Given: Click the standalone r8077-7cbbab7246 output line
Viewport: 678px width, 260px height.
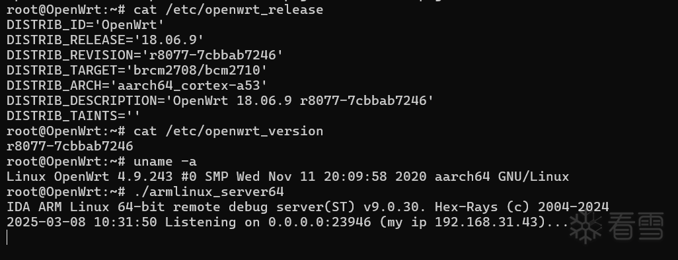Looking at the screenshot, I should tap(70, 146).
